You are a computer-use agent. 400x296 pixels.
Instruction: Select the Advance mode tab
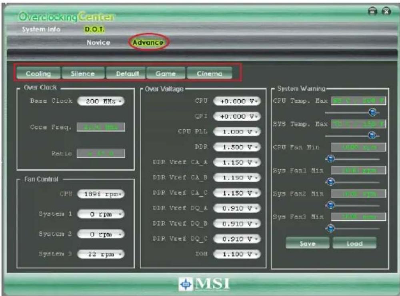pos(148,42)
